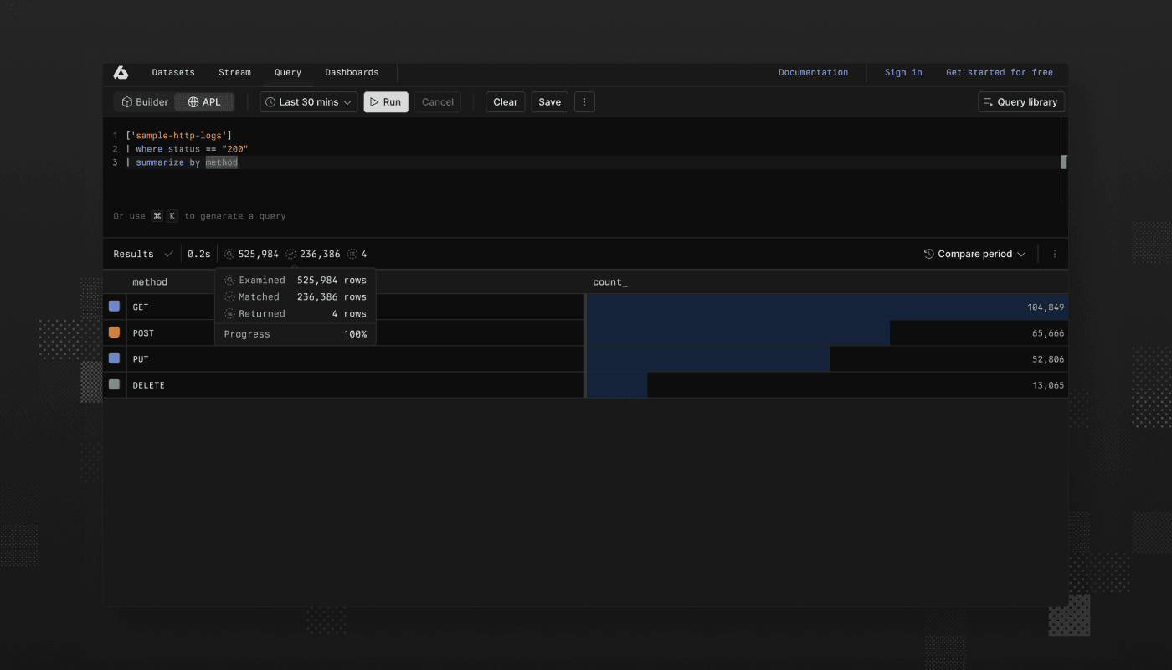Switch to Builder mode

pos(144,101)
